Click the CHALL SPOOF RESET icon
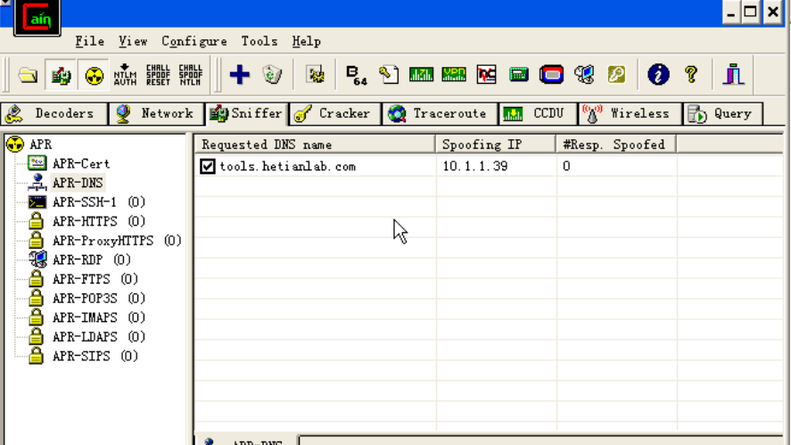 click(158, 75)
